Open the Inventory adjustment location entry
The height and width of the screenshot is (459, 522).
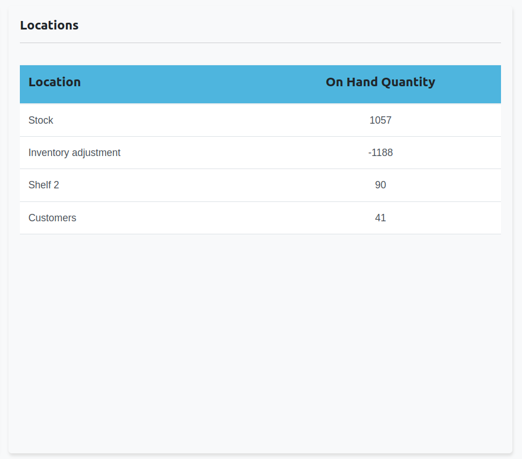click(x=74, y=153)
